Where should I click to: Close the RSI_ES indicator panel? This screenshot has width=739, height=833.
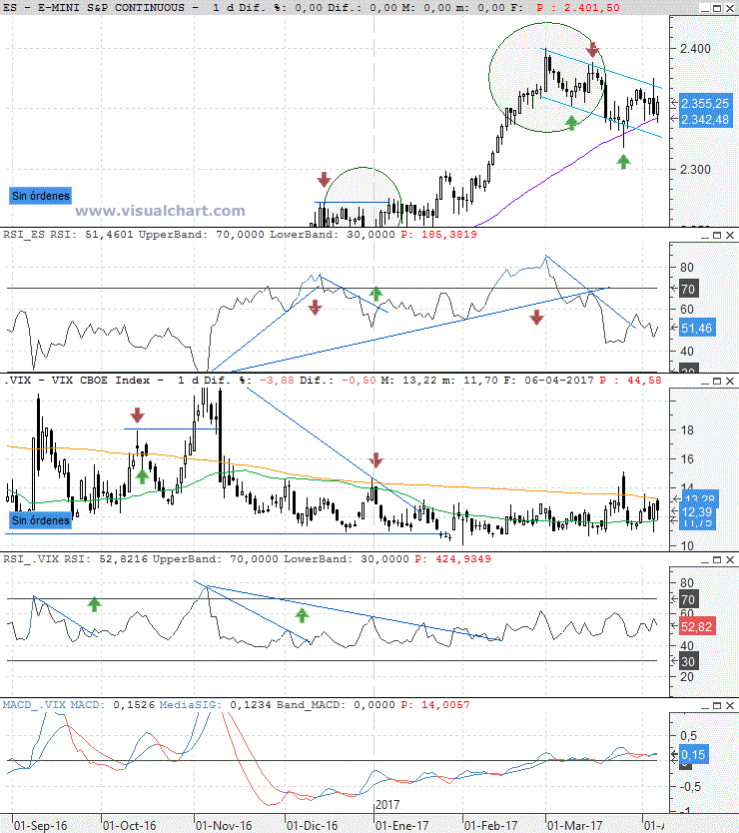click(x=729, y=235)
